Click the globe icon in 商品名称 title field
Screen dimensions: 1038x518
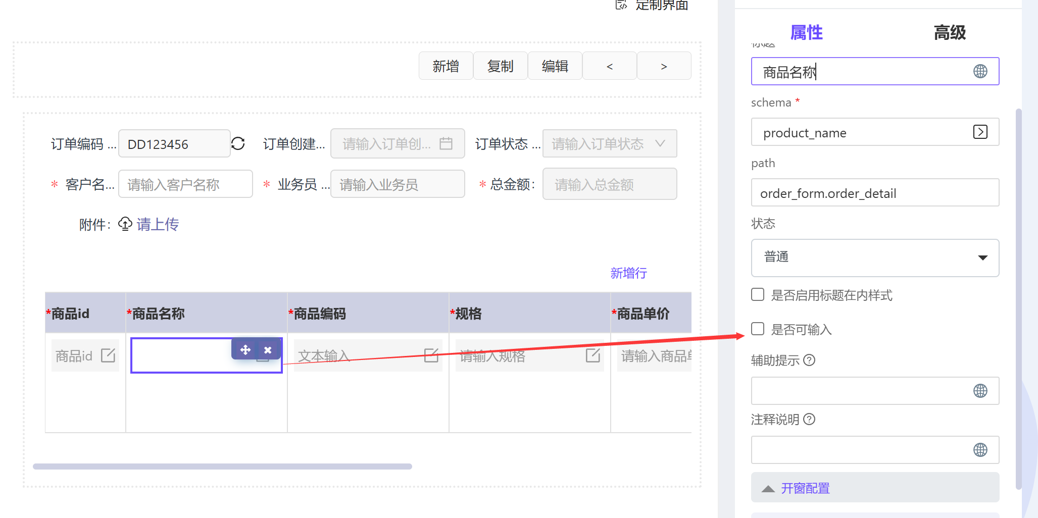click(x=980, y=72)
